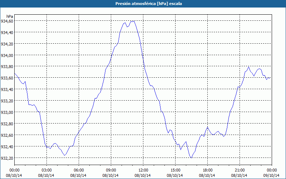Select the 934,40 y-axis value

7,33
